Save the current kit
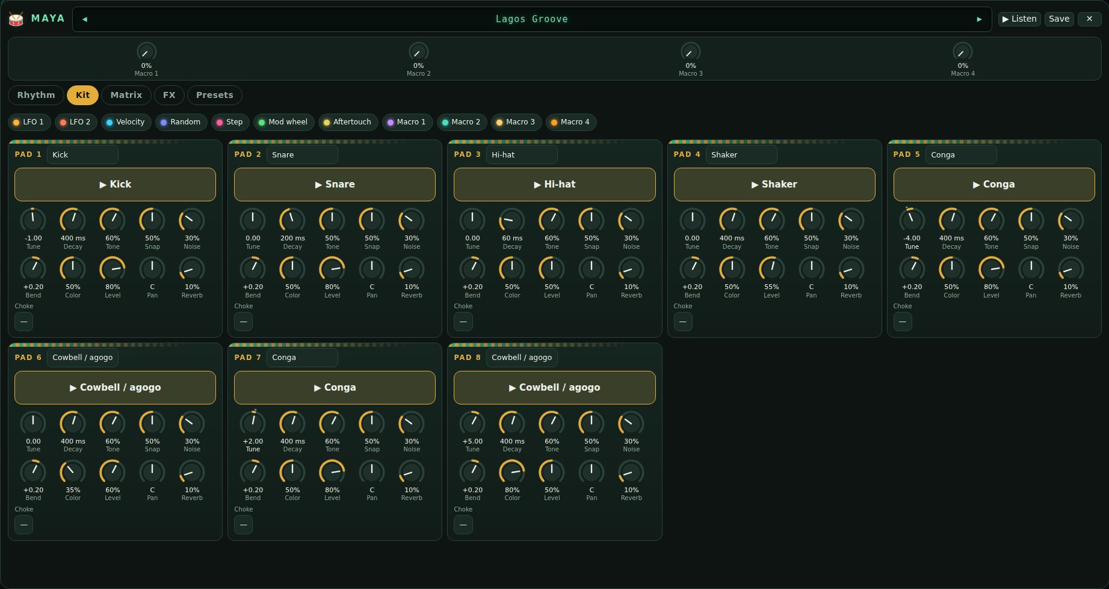This screenshot has width=1109, height=589. click(x=1059, y=19)
